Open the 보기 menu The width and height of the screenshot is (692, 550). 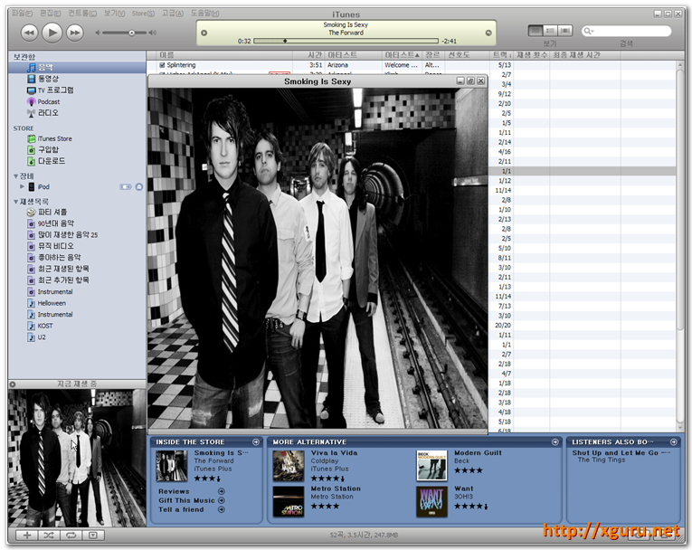[114, 14]
